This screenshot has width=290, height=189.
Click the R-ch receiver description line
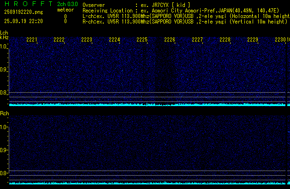(x=184, y=21)
